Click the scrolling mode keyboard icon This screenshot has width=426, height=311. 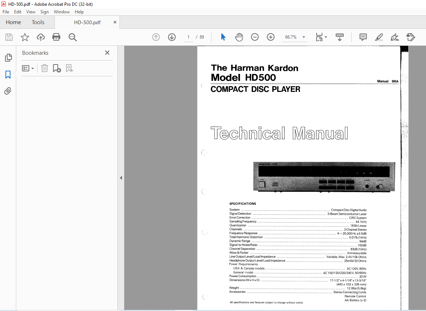(x=340, y=37)
